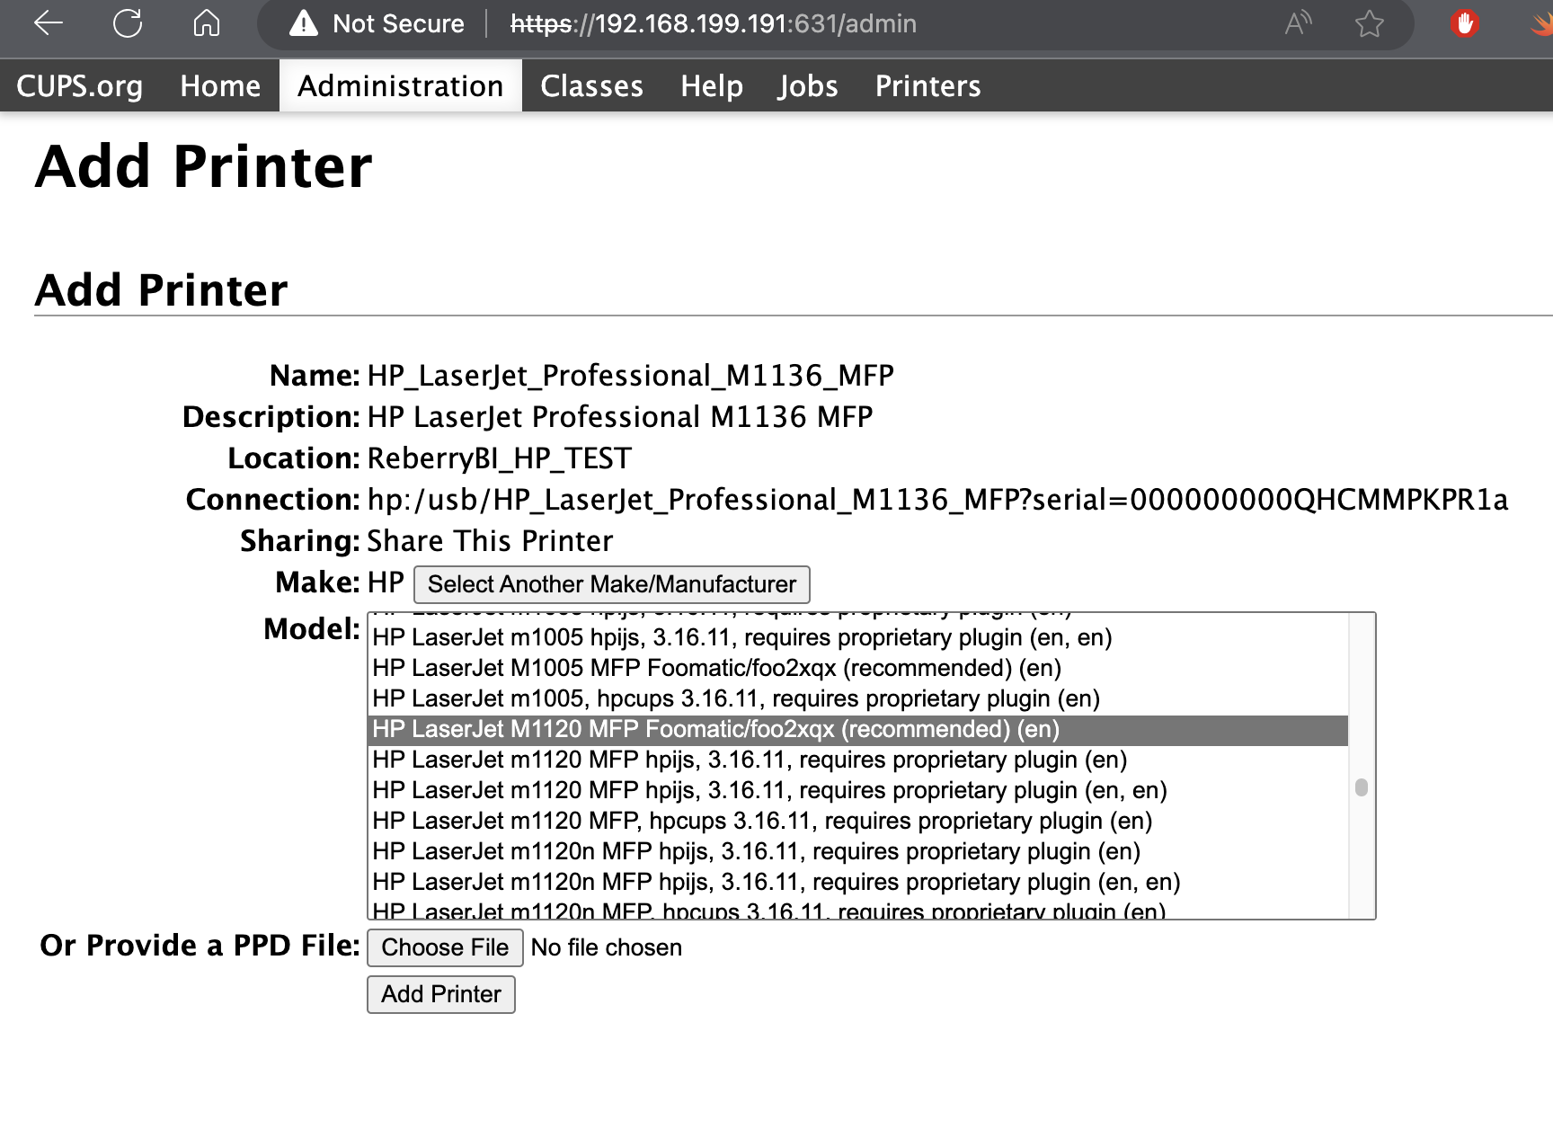Image resolution: width=1553 pixels, height=1129 pixels.
Task: Open the Printers tab
Action: (928, 86)
